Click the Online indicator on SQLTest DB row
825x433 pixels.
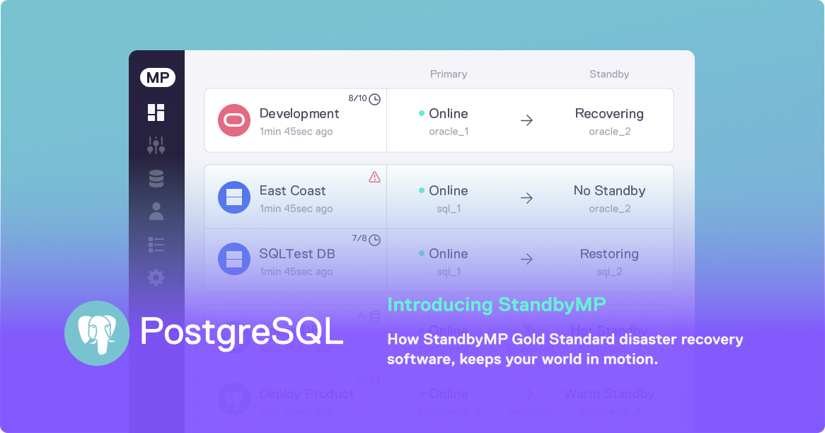click(421, 253)
